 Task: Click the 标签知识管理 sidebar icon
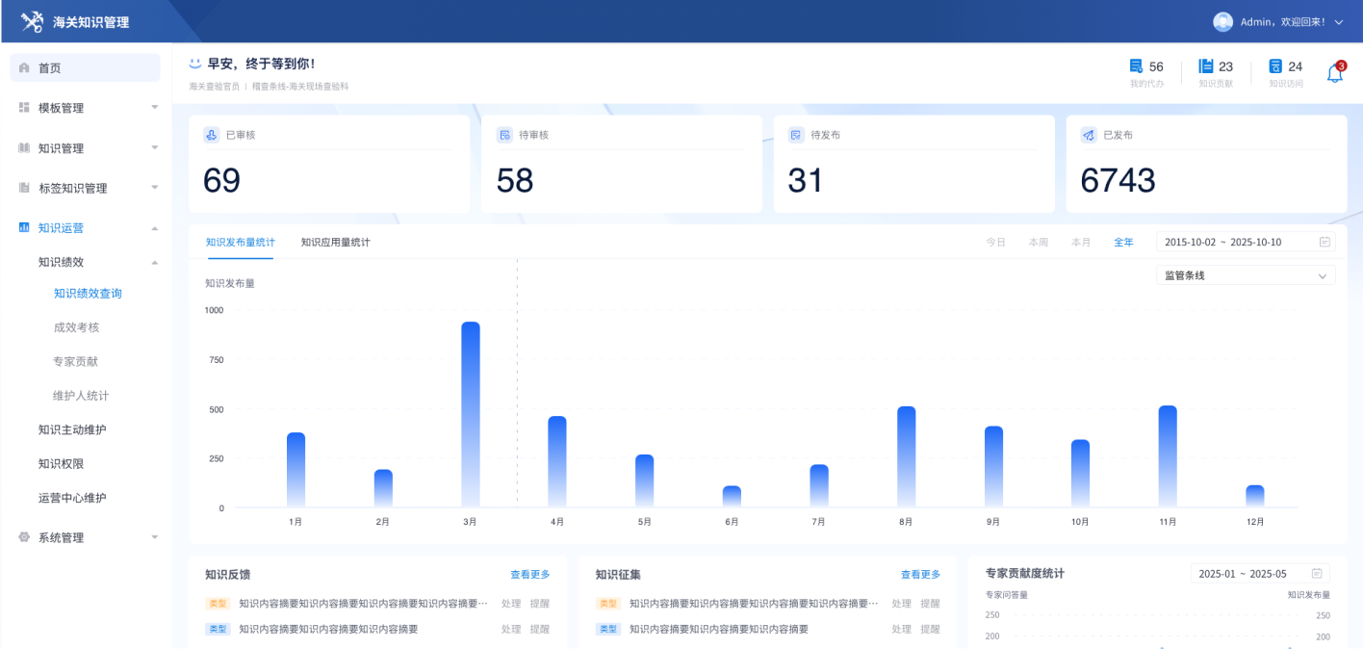point(24,188)
